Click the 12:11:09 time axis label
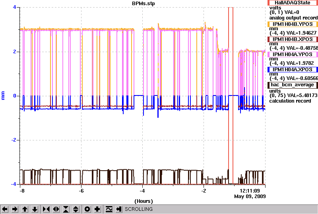The image size is (318, 214). click(250, 191)
